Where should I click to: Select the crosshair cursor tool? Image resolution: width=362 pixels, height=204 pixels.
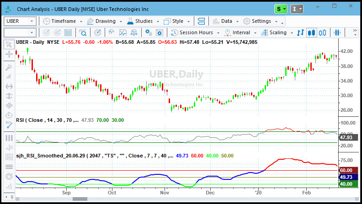pos(9,54)
